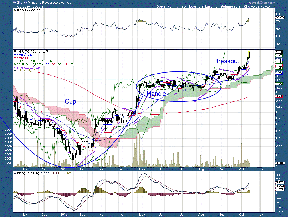Click the Low 1.43 header value
288x217 pixels.
tap(196, 6)
